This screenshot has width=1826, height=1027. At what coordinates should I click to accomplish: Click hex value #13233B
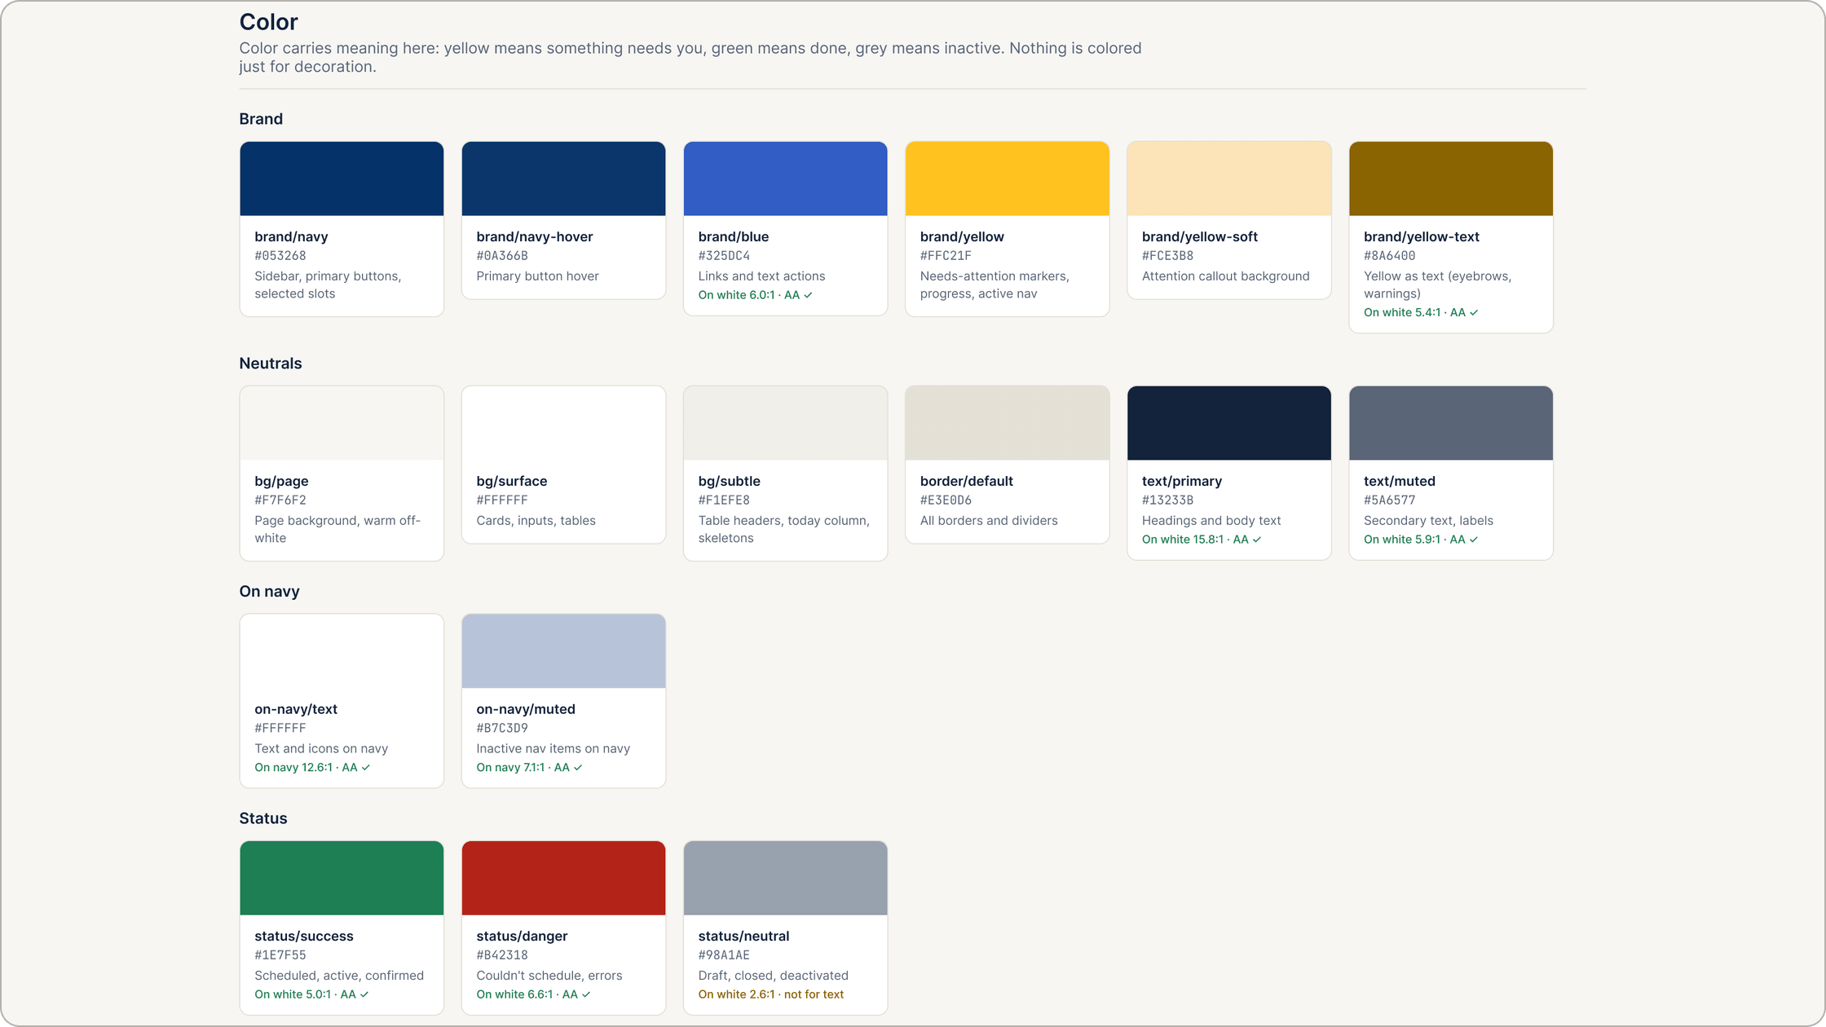[x=1167, y=500]
